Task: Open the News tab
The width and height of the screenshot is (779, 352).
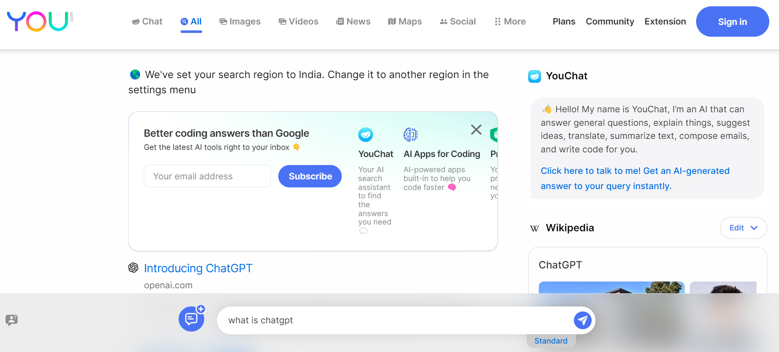Action: (x=353, y=22)
